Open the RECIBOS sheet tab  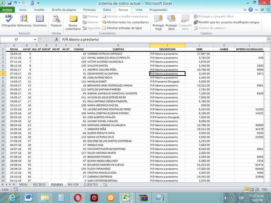click(x=39, y=185)
